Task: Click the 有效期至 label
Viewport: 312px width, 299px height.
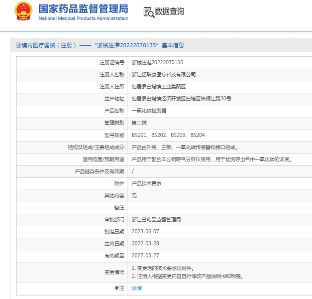Action: (x=114, y=255)
